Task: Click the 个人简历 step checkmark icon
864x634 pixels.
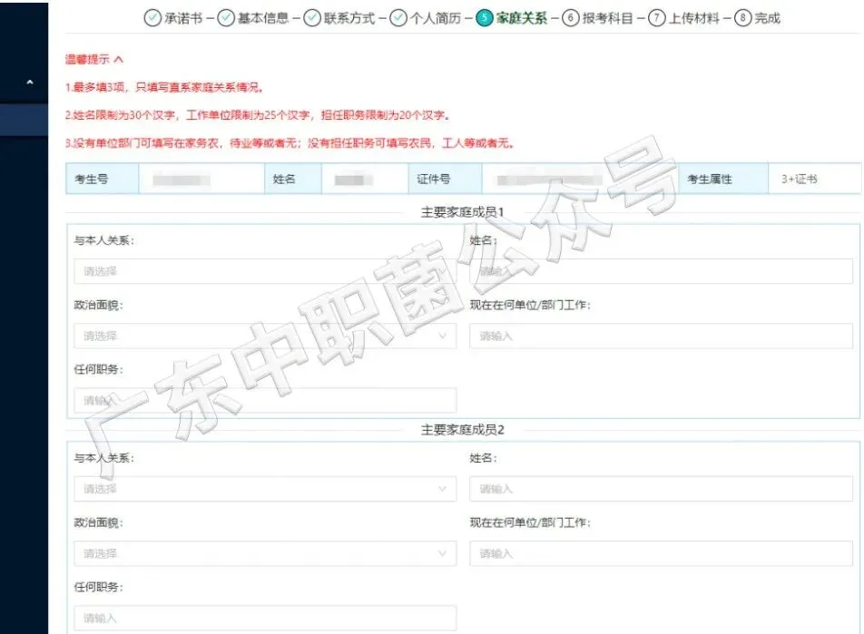Action: tap(398, 18)
